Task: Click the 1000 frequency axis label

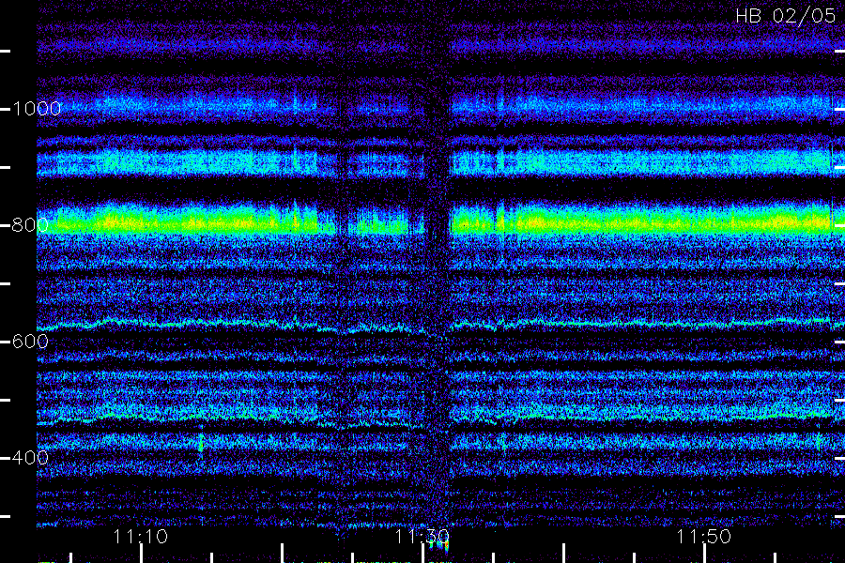Action: coord(37,109)
